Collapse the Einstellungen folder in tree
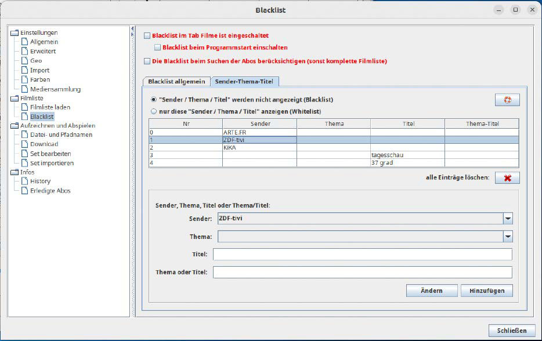This screenshot has height=341, width=542. pos(15,32)
